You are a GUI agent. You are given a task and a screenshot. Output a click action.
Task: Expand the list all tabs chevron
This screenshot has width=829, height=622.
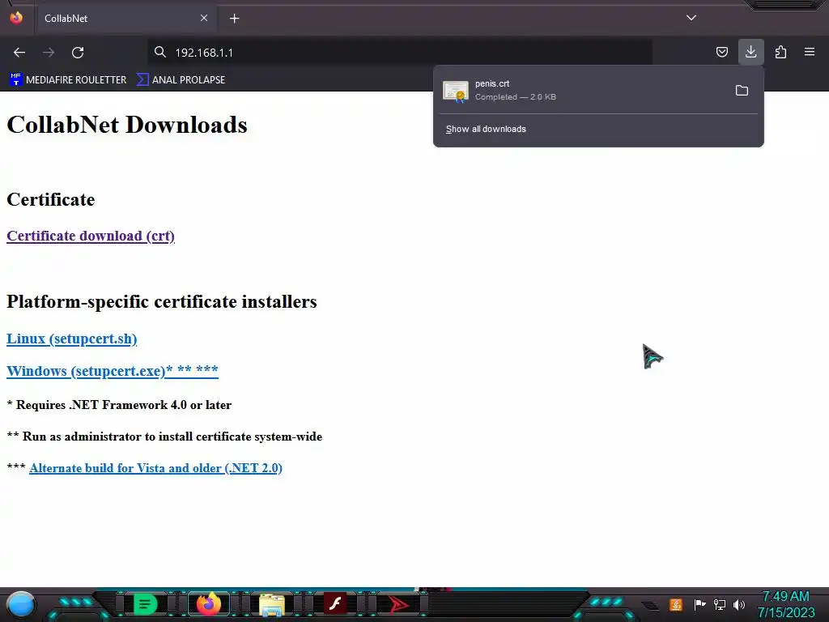click(691, 18)
